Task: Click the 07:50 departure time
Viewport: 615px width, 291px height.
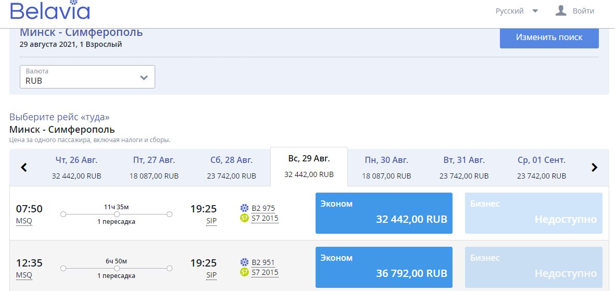Action: (29, 209)
